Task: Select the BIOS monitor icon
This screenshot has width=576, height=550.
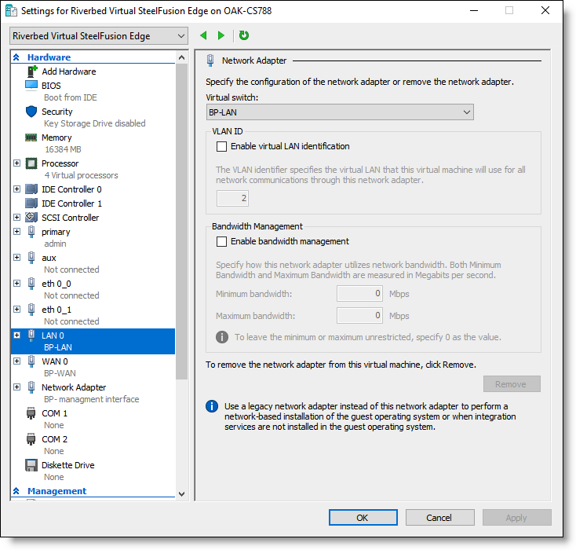Action: [x=31, y=85]
